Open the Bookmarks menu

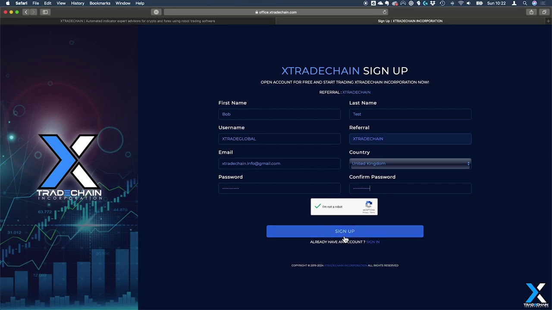coord(100,3)
